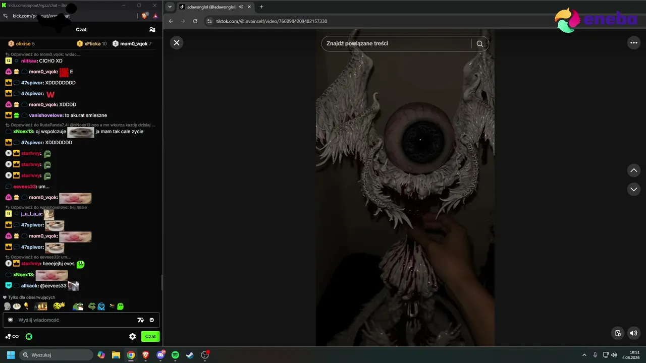Screen dimensions: 646x363
Task: Switch to Chrome in the taskbar
Action: pos(131,355)
